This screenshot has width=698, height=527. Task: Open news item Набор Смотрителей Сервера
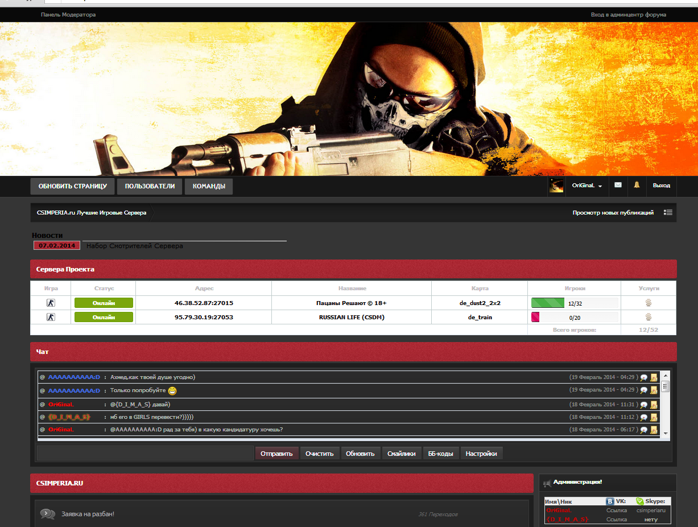(135, 246)
